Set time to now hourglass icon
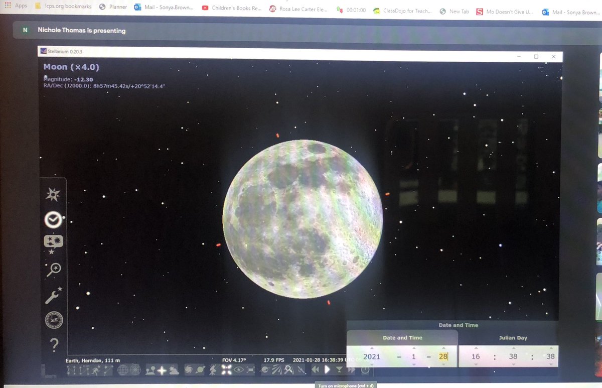Viewport: 602px width, 388px height. tap(339, 370)
